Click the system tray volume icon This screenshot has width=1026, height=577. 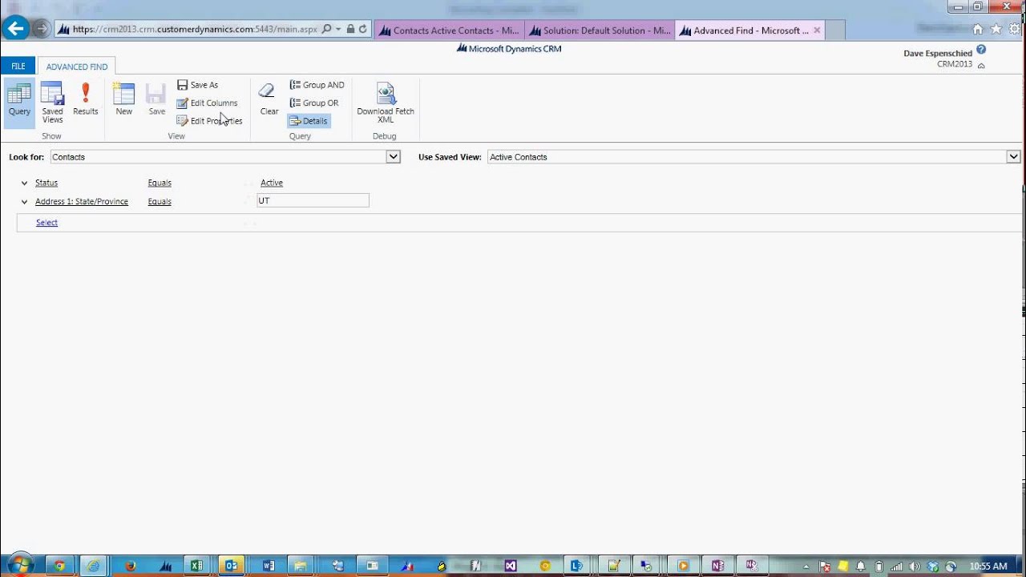coord(915,567)
